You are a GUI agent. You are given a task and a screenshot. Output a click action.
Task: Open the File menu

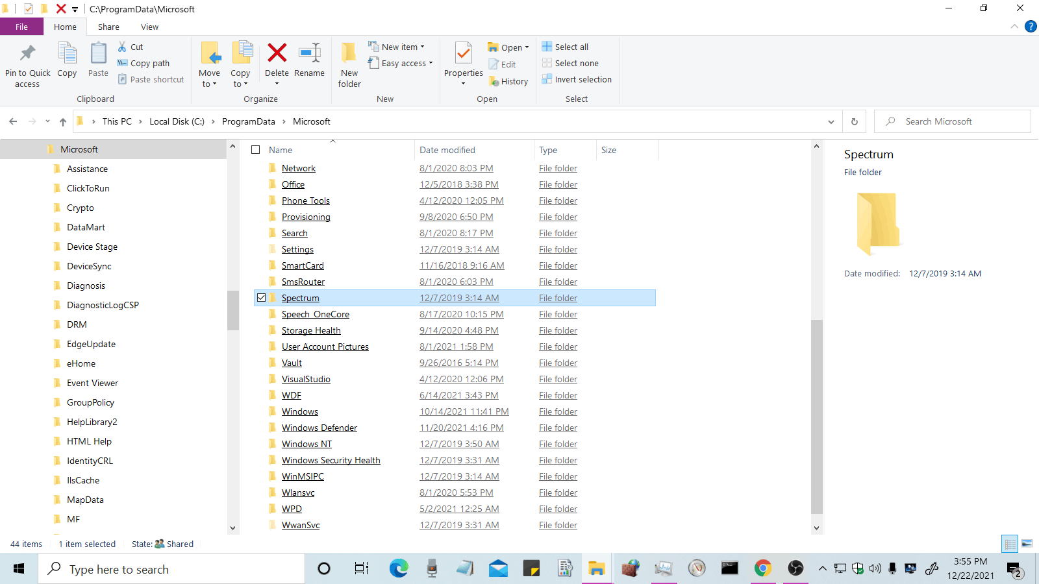tap(21, 27)
